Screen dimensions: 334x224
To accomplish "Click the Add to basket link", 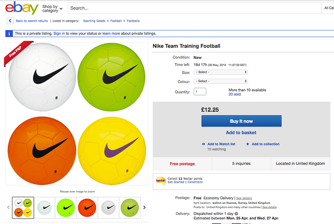I will point(241,133).
